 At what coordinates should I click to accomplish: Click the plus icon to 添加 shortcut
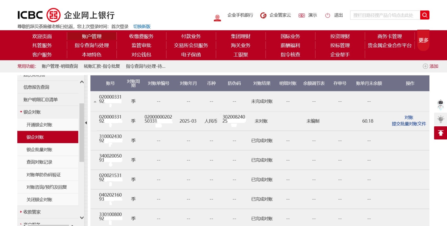(425, 66)
